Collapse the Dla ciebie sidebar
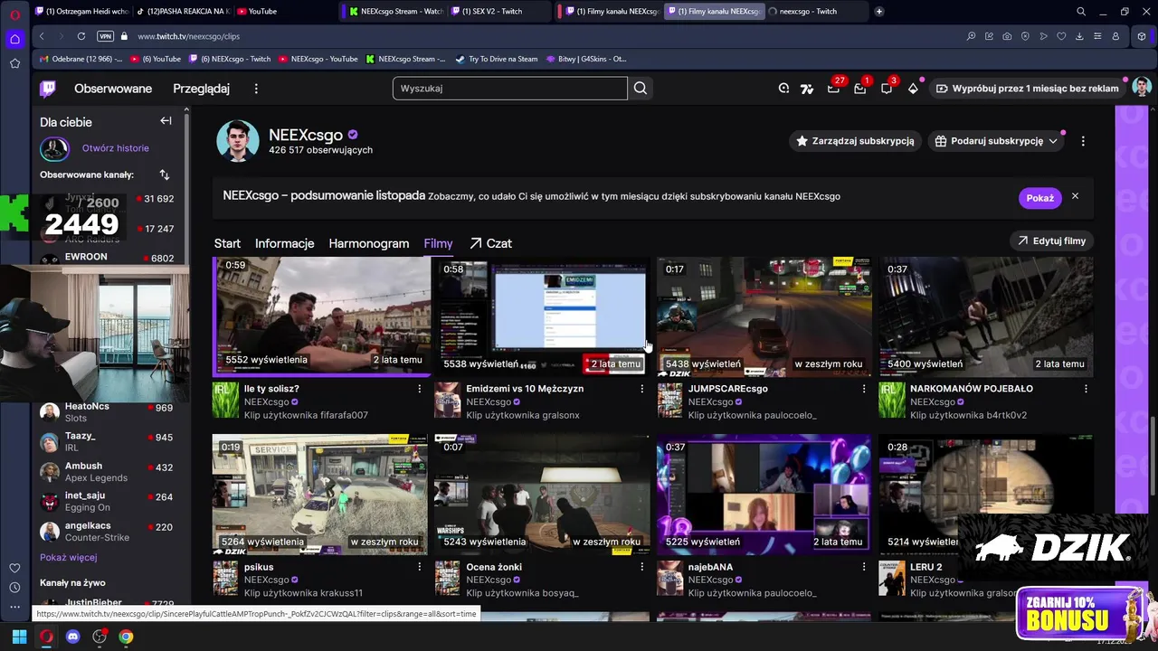1158x651 pixels. 166,121
